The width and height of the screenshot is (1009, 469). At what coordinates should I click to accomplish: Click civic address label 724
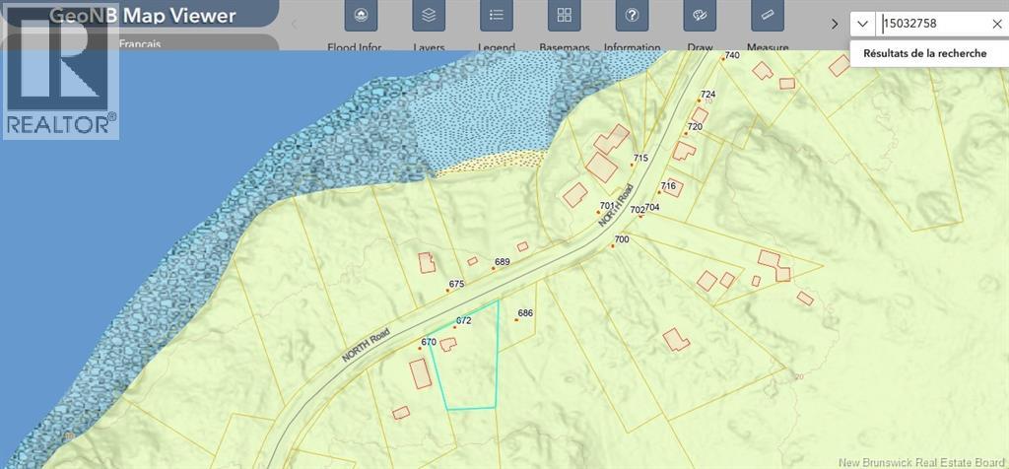point(708,94)
